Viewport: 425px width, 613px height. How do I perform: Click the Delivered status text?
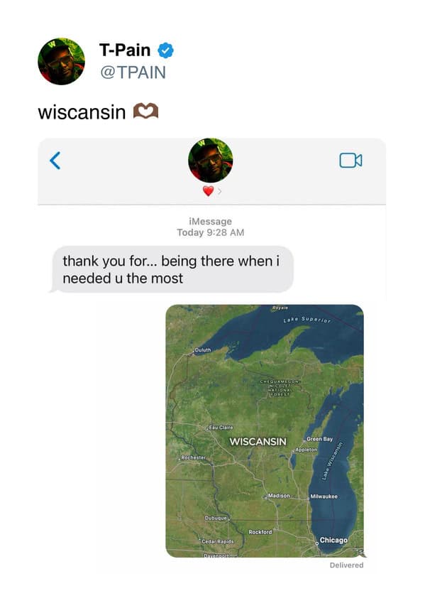[x=346, y=565]
